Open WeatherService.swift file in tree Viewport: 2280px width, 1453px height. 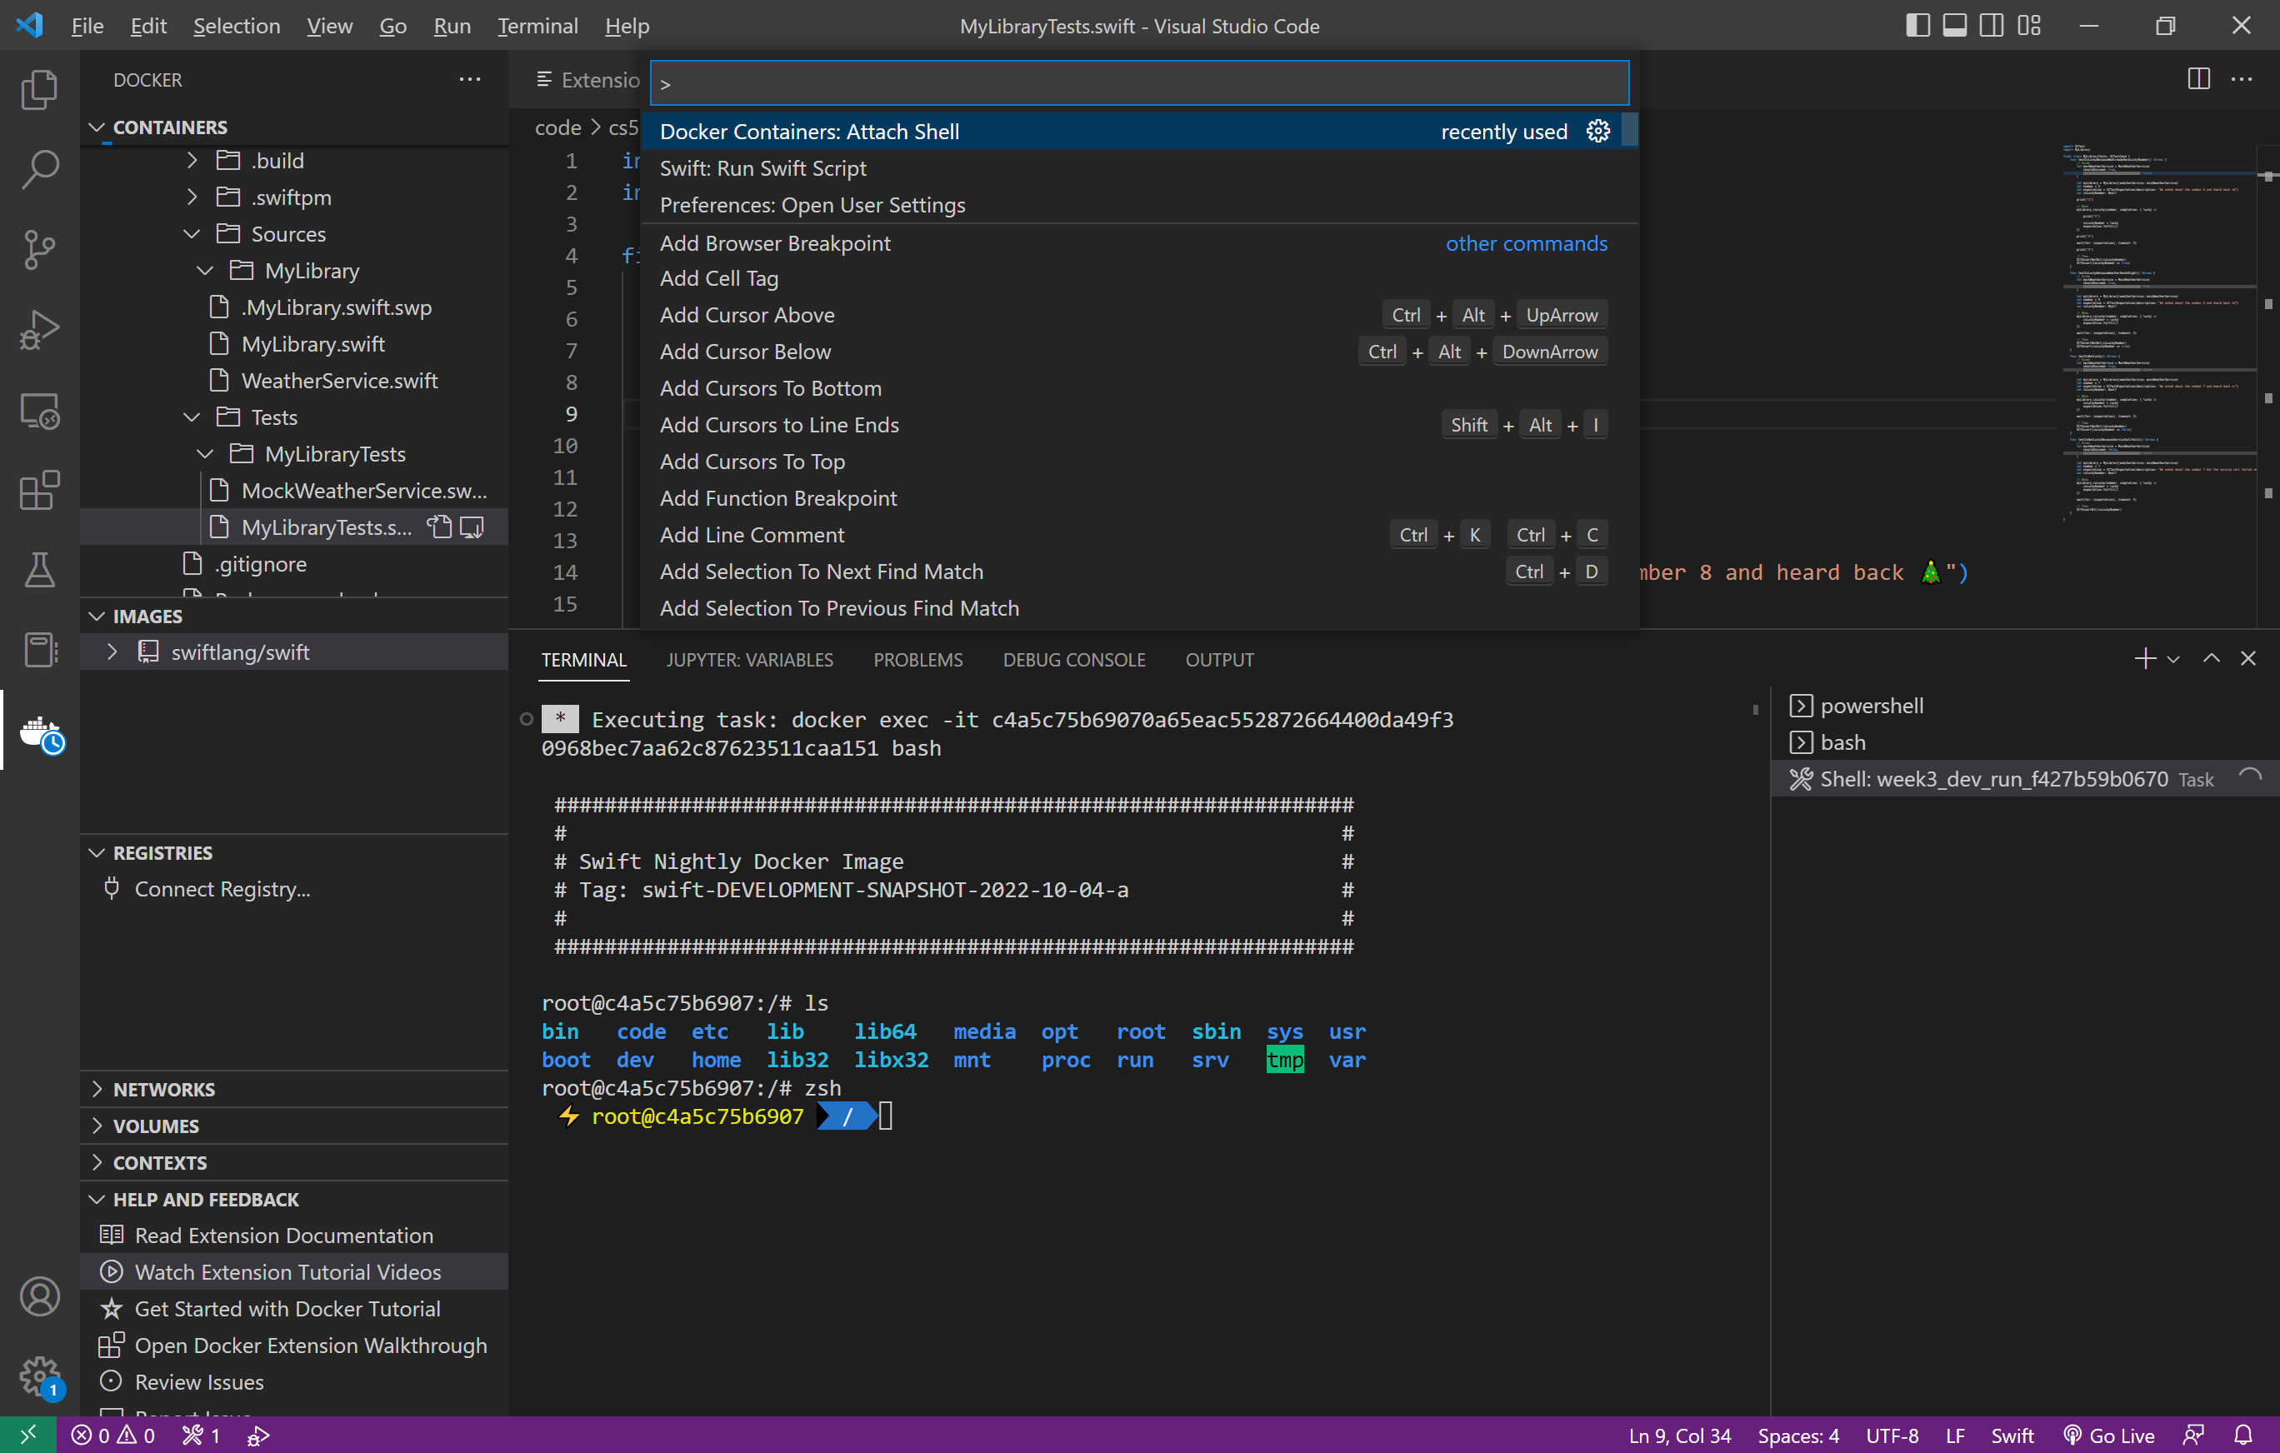point(339,381)
